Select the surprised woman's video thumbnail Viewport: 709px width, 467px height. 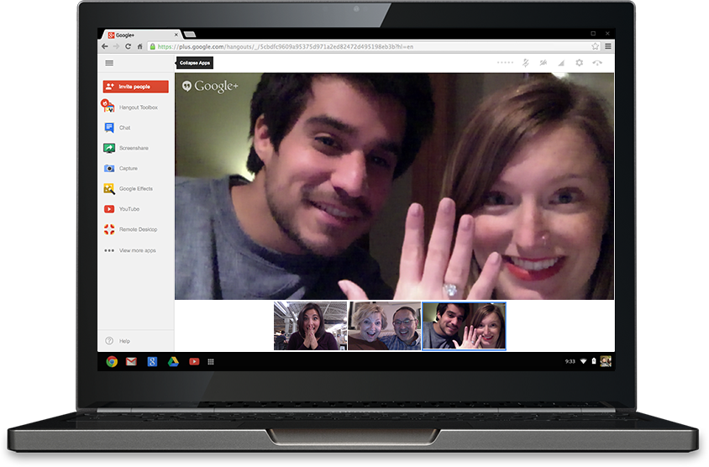[310, 326]
